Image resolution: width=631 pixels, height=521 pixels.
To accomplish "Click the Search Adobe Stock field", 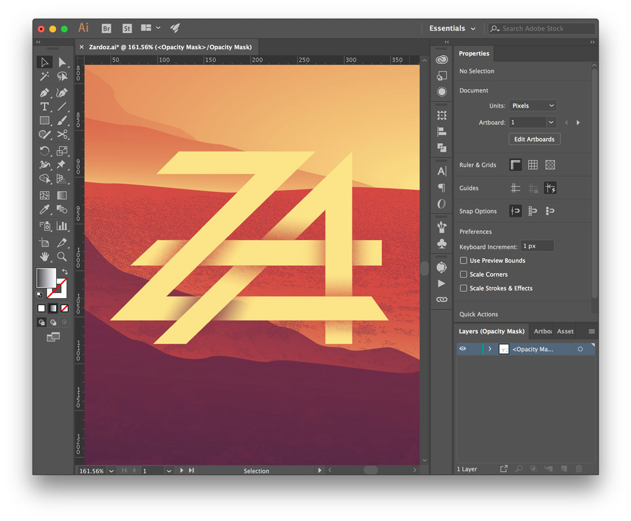I will coord(541,28).
